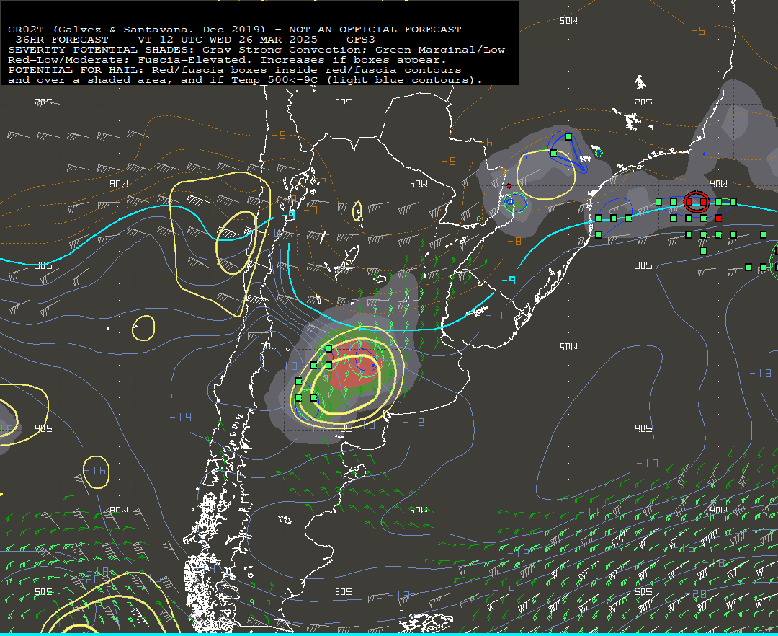Click the '50W' label at the map top

click(568, 20)
